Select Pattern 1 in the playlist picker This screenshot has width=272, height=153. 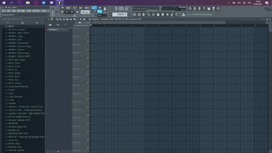click(58, 29)
